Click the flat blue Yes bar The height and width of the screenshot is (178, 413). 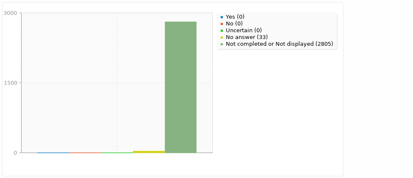(x=53, y=153)
